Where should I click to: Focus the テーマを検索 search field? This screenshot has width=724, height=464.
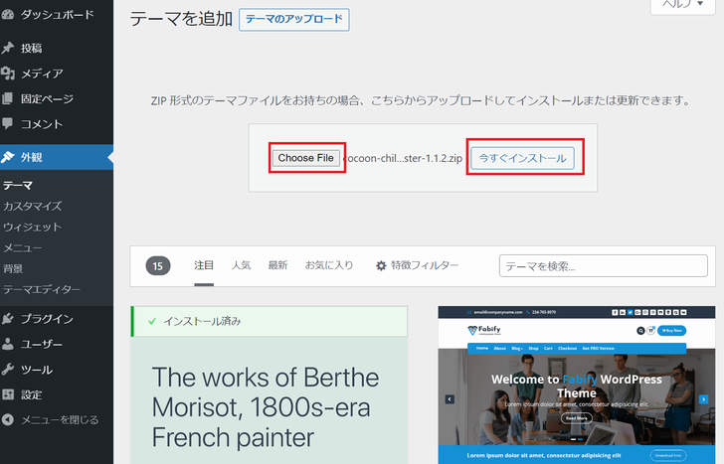point(607,266)
